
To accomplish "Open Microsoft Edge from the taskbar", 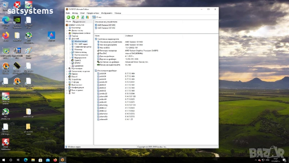I will [26, 160].
